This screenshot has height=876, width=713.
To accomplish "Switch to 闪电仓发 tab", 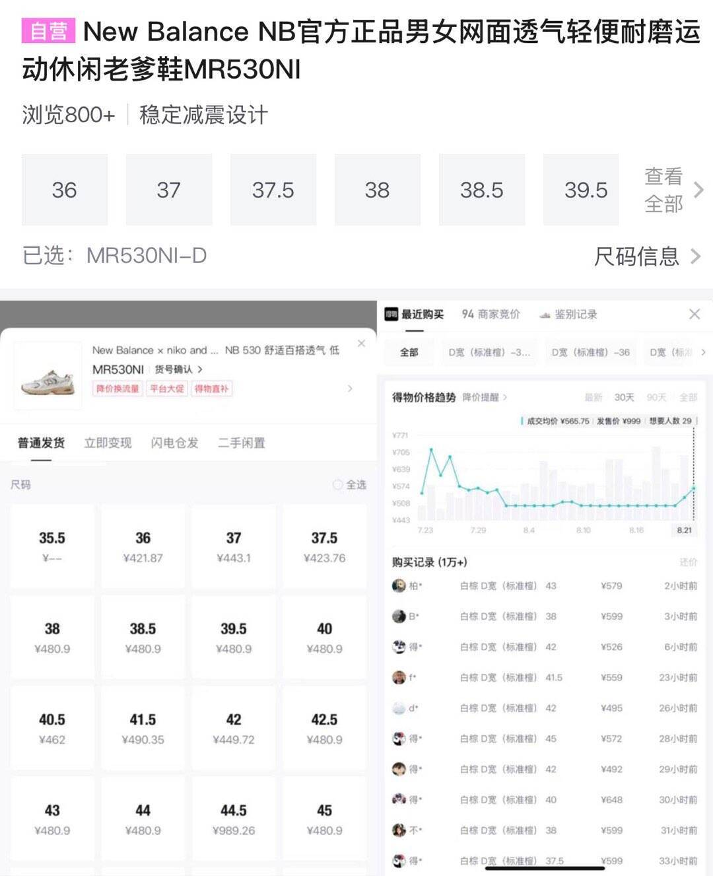I will pyautogui.click(x=174, y=443).
